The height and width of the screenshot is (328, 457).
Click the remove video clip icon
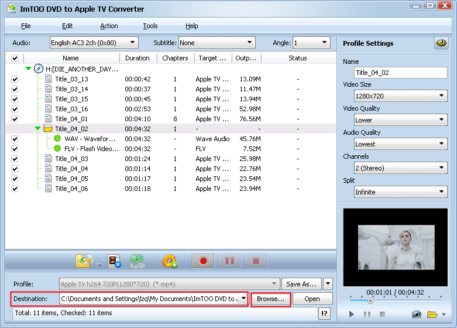[x=114, y=261]
